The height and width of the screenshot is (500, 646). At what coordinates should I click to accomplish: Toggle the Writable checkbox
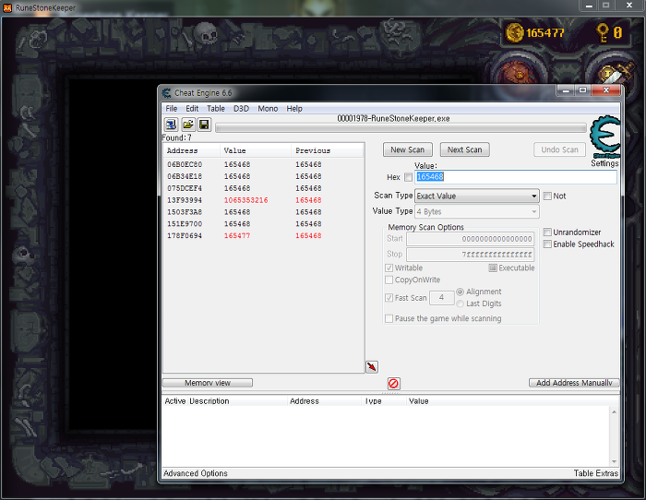389,268
